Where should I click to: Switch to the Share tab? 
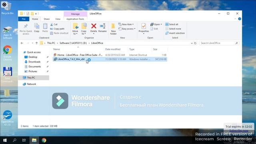[x=46, y=19]
